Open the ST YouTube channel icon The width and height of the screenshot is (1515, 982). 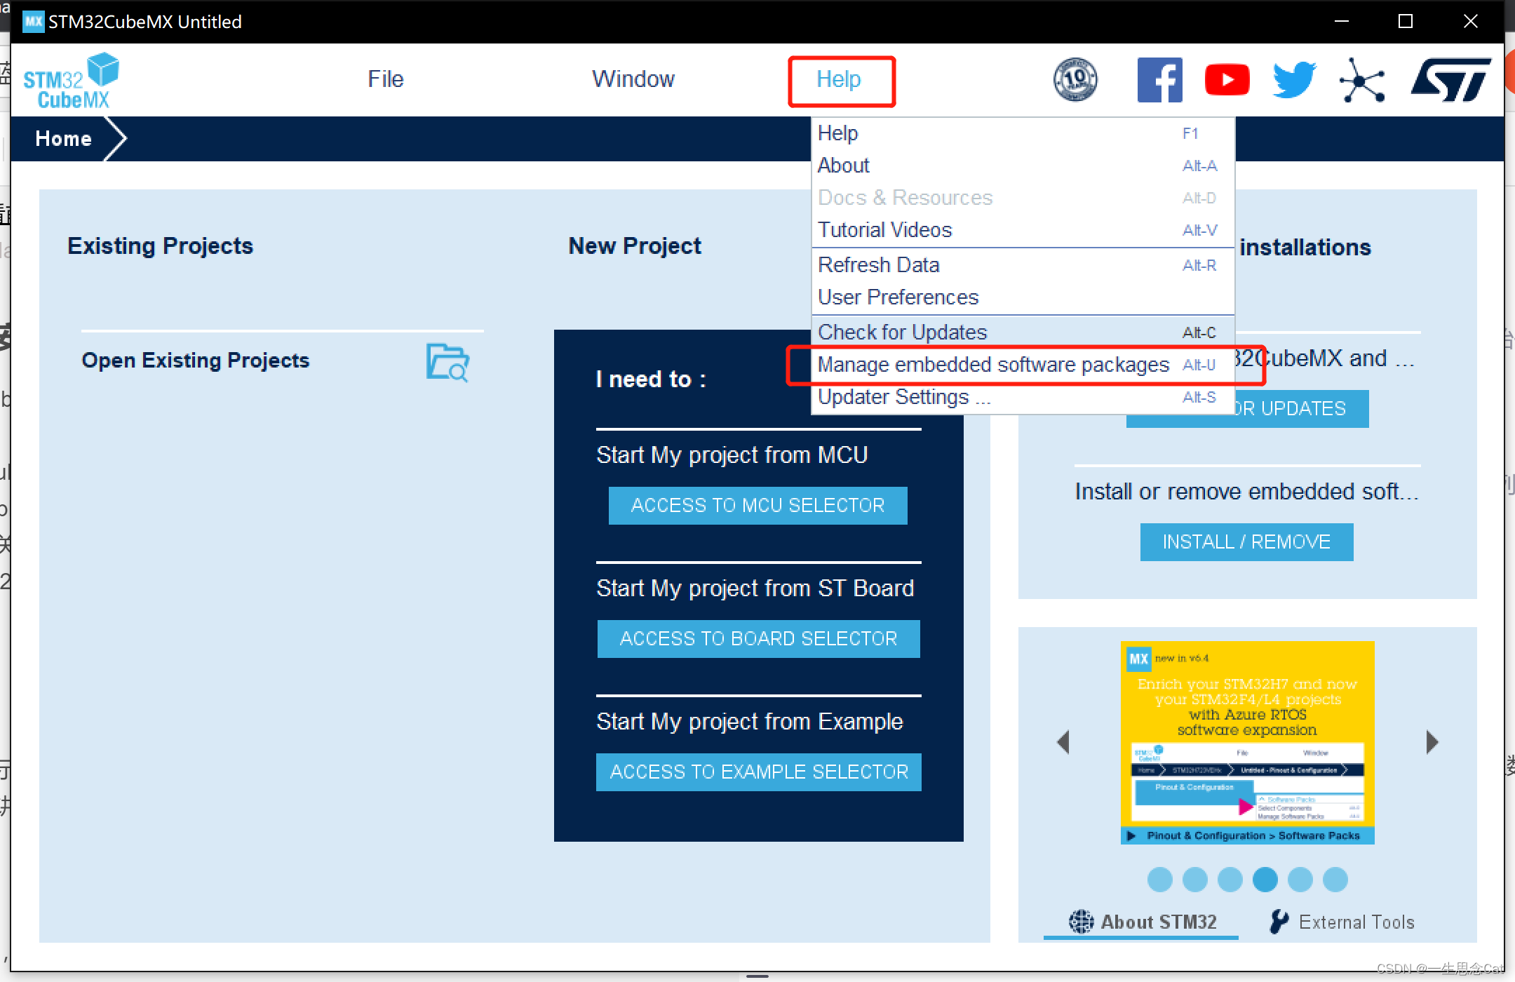click(x=1227, y=79)
